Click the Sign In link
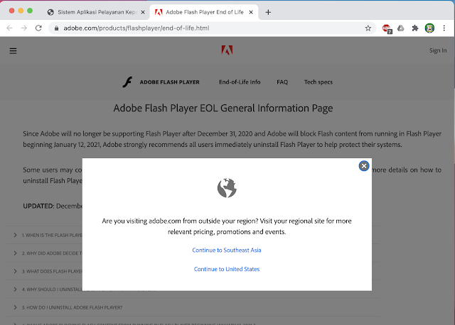 click(438, 50)
